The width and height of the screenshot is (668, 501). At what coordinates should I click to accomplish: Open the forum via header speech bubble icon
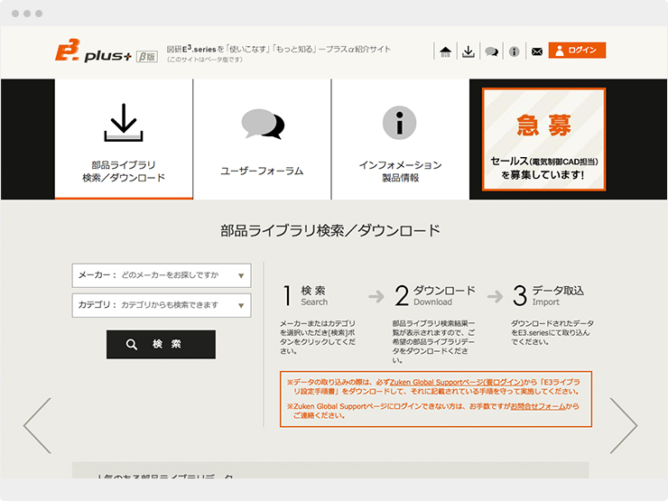click(491, 51)
